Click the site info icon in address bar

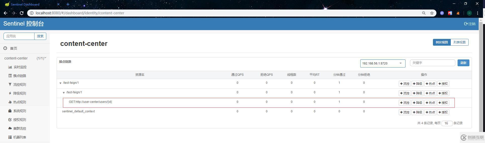[x=31, y=13]
